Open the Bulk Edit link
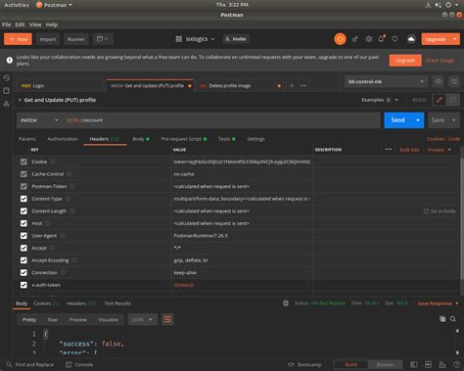Screen dimensions: 464x371 tap(409, 150)
